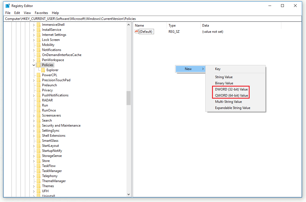Open the File menu
Image resolution: width=306 pixels, height=202 pixels.
(8, 13)
